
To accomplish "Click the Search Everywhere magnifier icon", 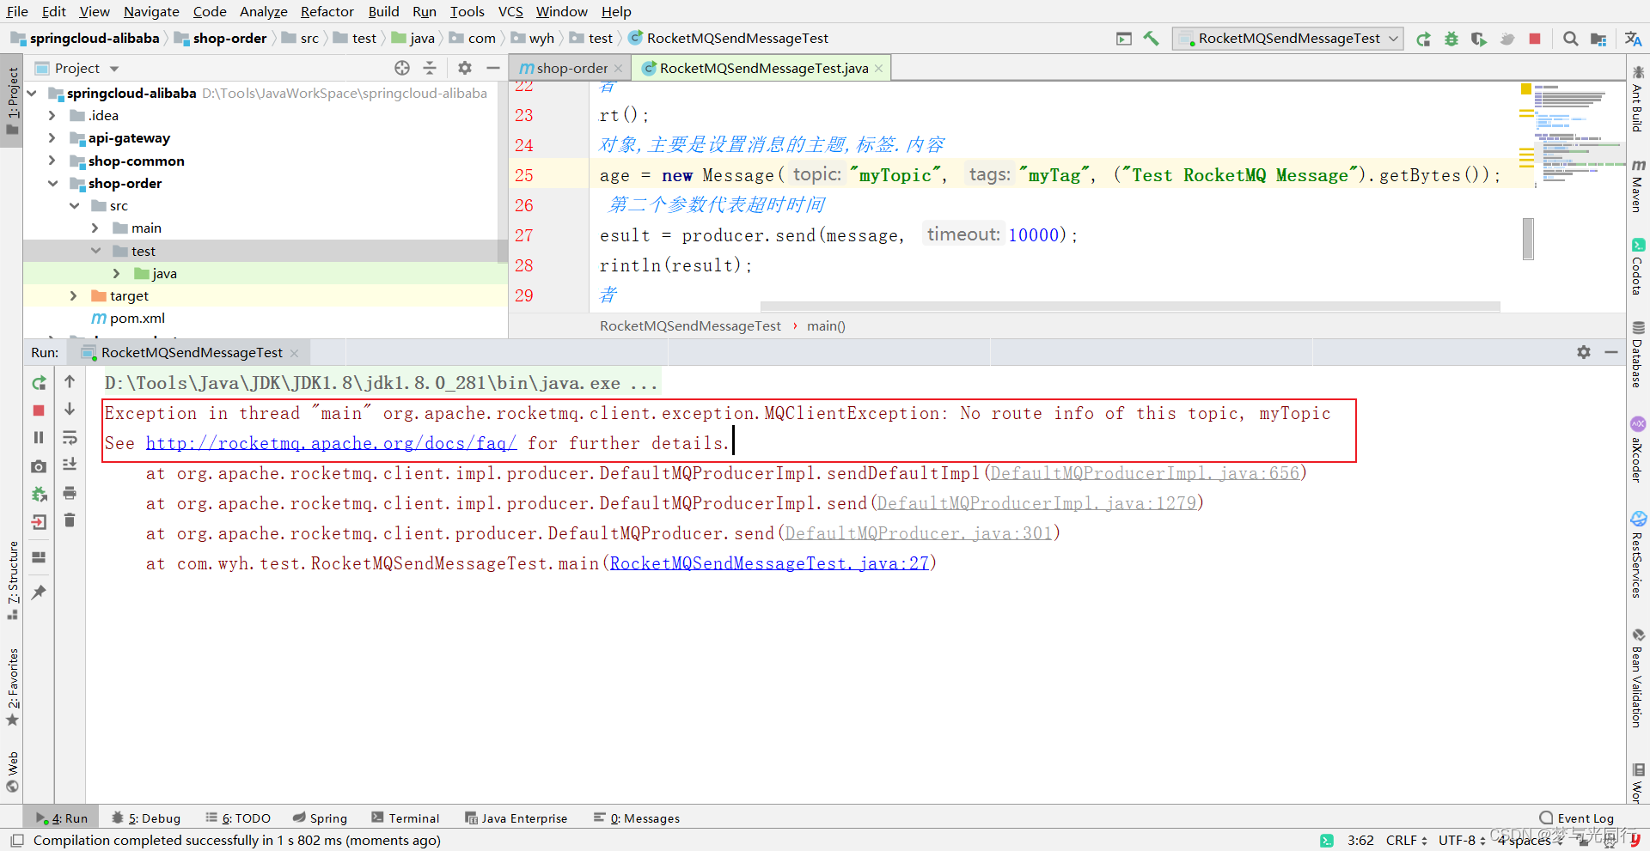I will [x=1570, y=39].
